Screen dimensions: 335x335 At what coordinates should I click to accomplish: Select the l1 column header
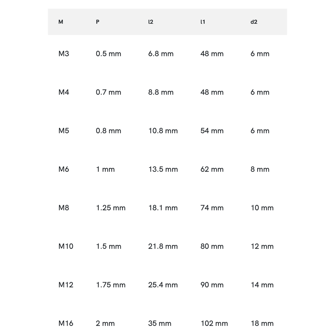[203, 22]
